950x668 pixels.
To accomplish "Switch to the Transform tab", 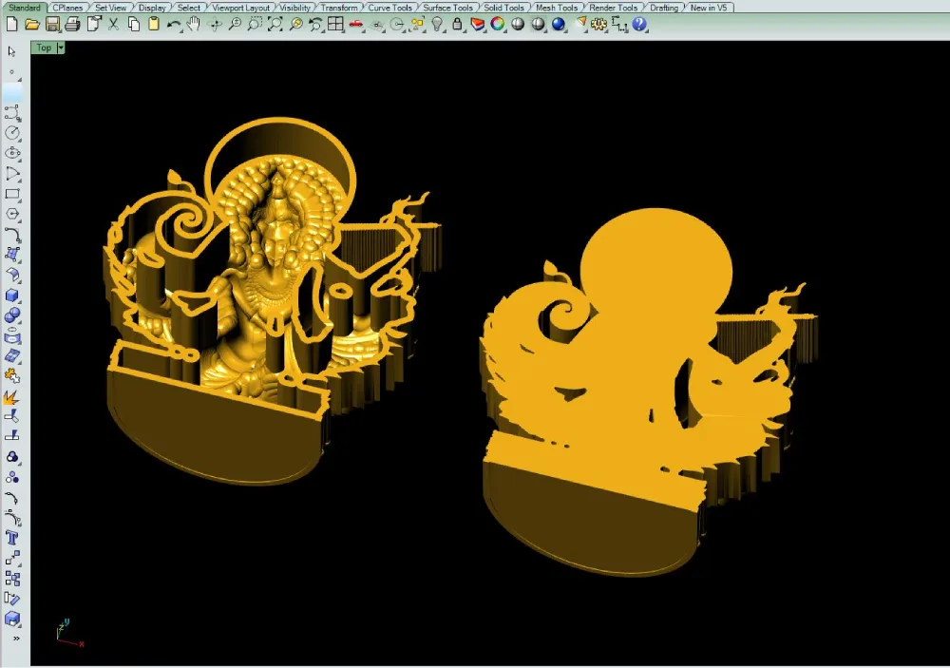I will [x=339, y=8].
